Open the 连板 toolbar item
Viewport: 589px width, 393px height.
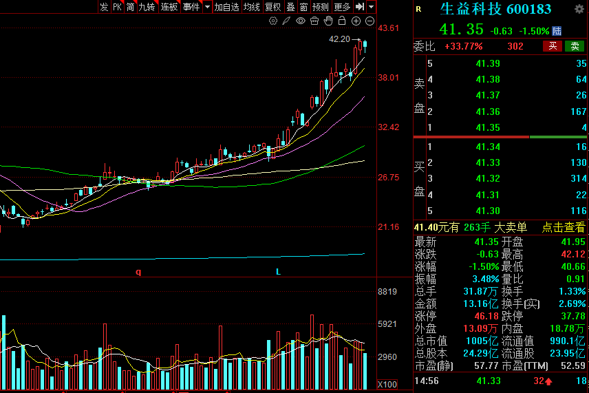click(169, 7)
